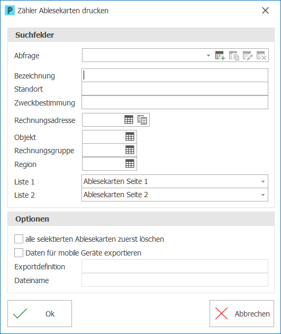This screenshot has width=281, height=334.
Task: Click into the Zweckbestimmung input field
Action: [x=175, y=102]
